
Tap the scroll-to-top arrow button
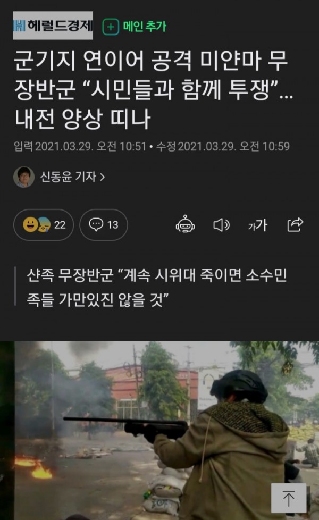point(289,498)
